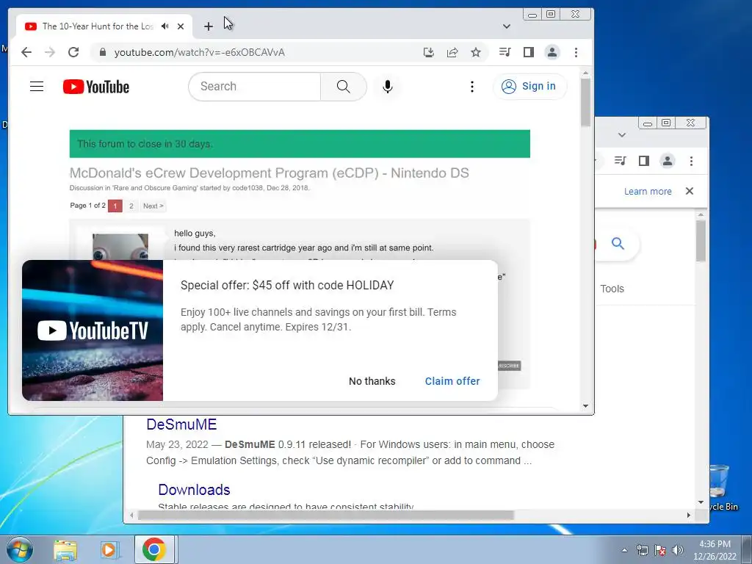Show hidden tray icons arrow
Image resolution: width=752 pixels, height=564 pixels.
click(x=624, y=550)
